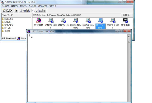Viewport: 152px width, 103px height.
Task: Open the フォルダ(I) menu
Action: [x=32, y=6]
